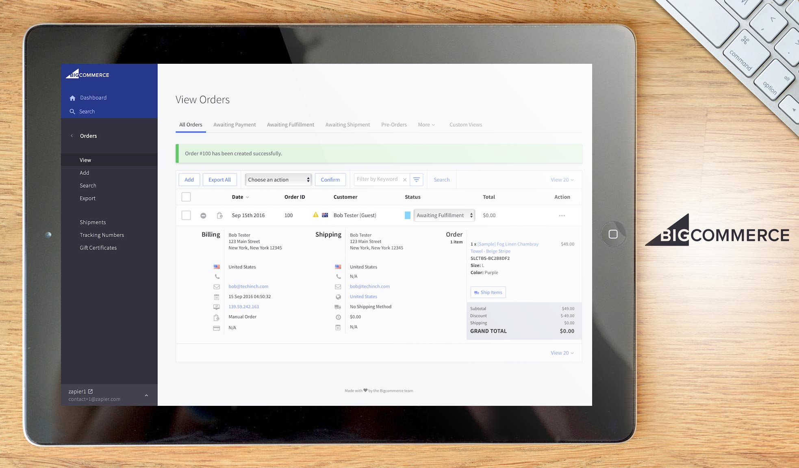
Task: Change Awaiting Fulfillment status dropdown
Action: (444, 215)
